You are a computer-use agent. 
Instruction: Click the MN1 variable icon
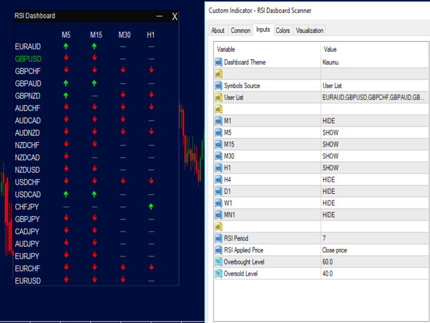[x=218, y=215]
